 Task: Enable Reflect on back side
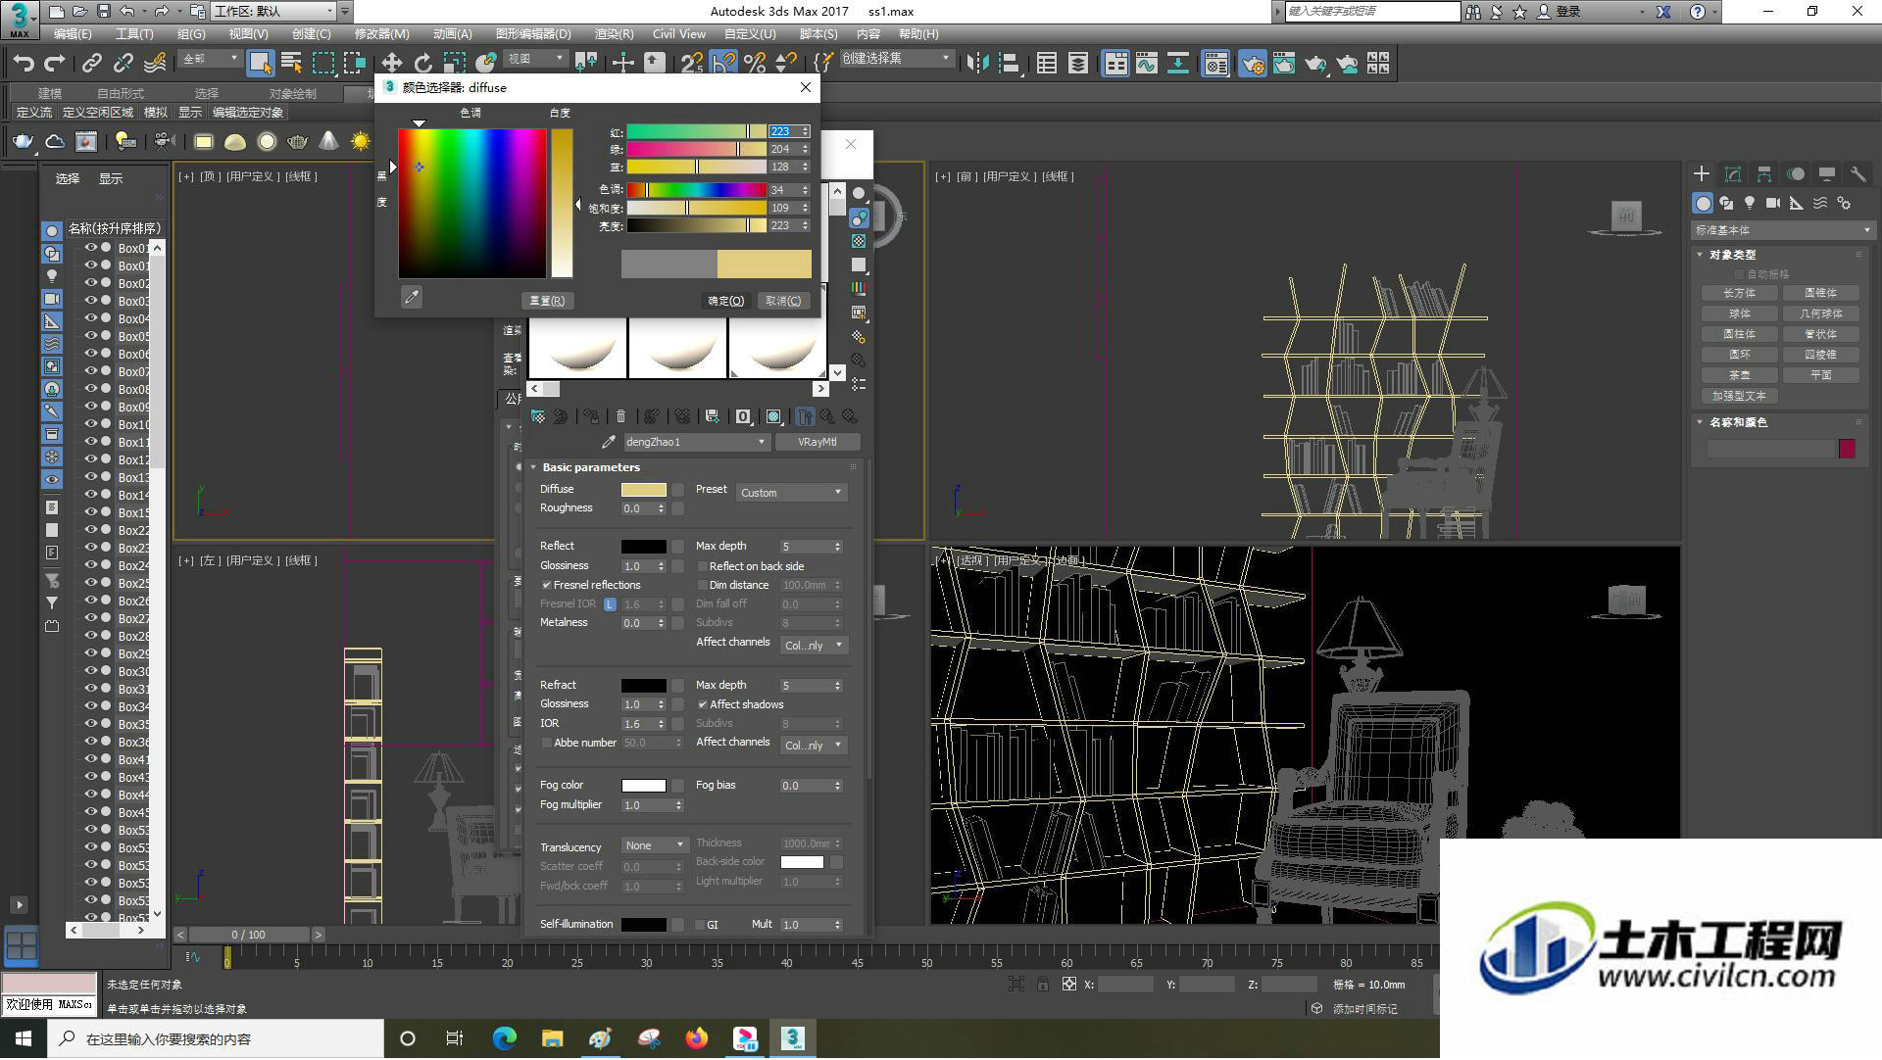click(702, 566)
